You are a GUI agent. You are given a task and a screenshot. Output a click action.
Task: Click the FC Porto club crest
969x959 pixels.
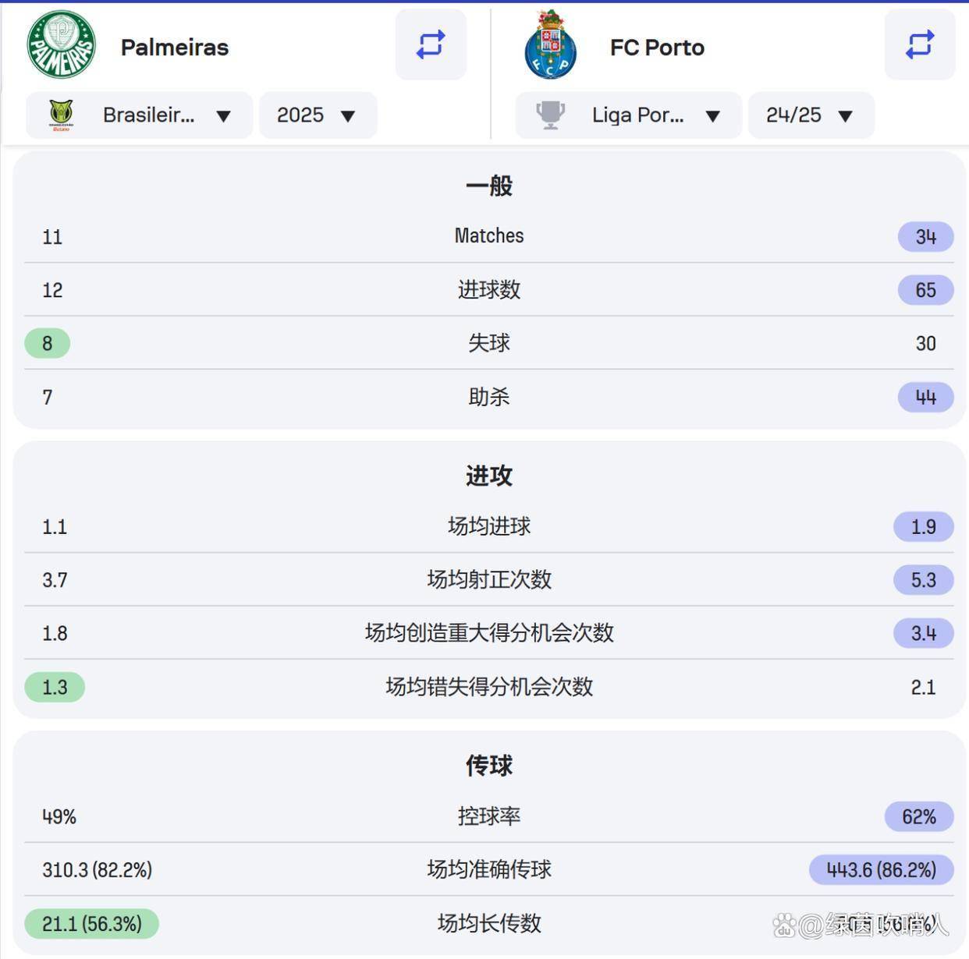[551, 45]
